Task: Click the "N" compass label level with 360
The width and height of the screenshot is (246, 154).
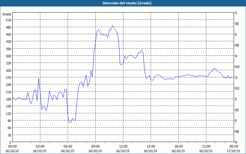Action: point(236,56)
